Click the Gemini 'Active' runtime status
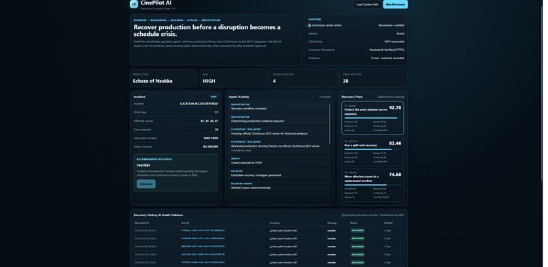 (x=400, y=33)
